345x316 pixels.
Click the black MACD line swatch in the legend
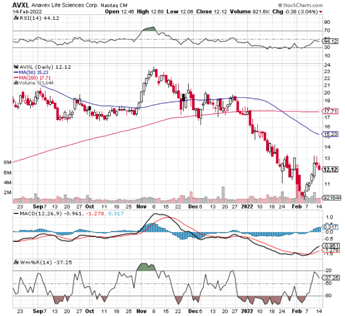click(16, 213)
